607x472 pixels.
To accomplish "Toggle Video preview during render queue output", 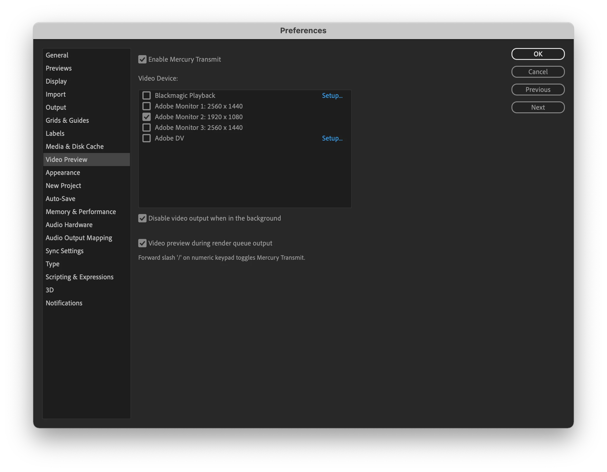I will [x=142, y=243].
